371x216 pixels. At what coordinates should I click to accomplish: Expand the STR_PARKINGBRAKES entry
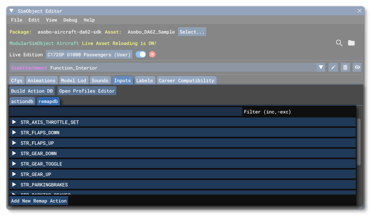click(14, 184)
